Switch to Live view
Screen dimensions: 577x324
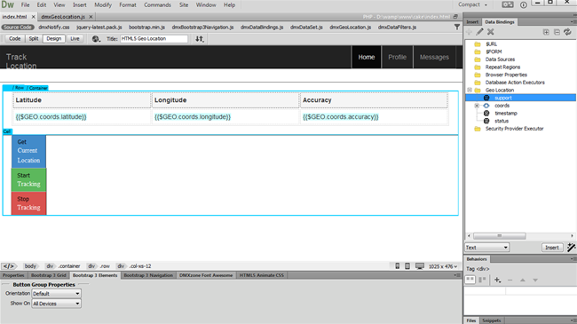point(75,39)
